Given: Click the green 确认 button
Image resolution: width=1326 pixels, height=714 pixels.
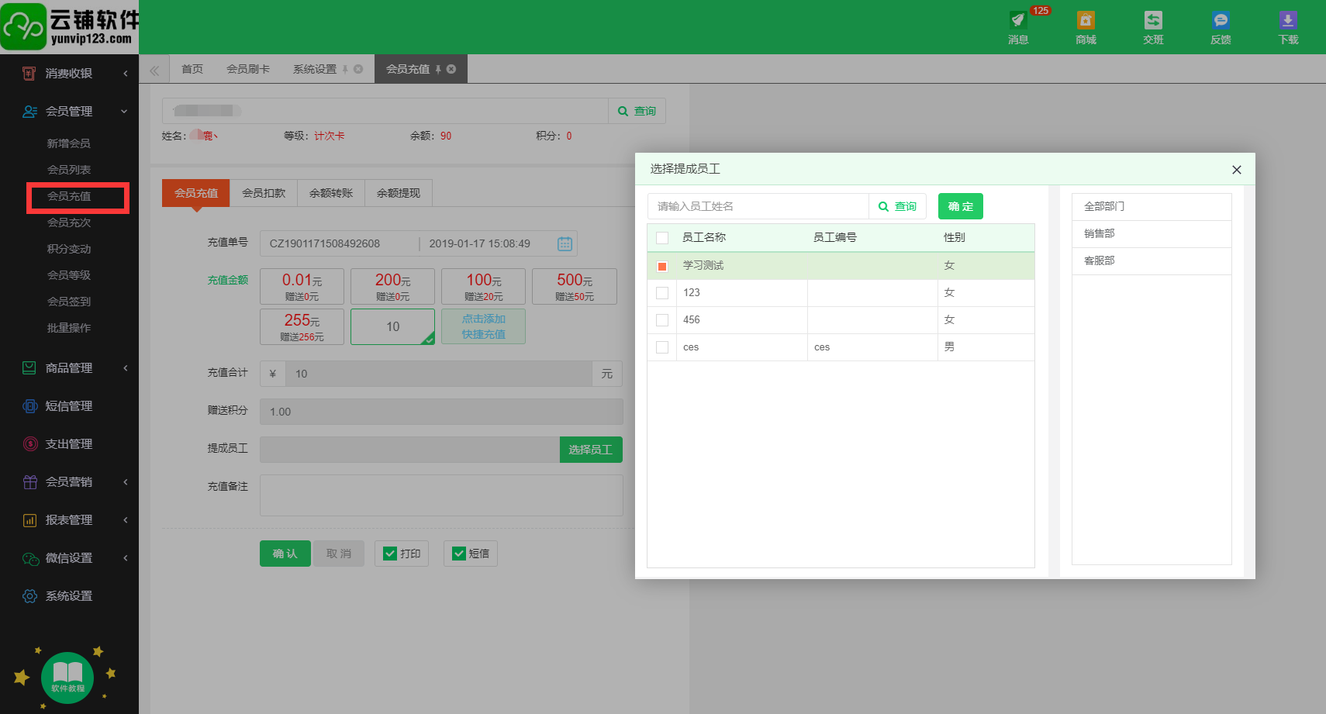Looking at the screenshot, I should tap(285, 554).
